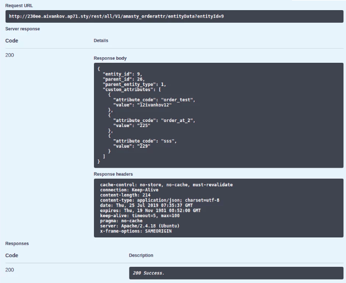Click the parent_entity_type line in JSON
This screenshot has width=346, height=283.
coord(134,84)
